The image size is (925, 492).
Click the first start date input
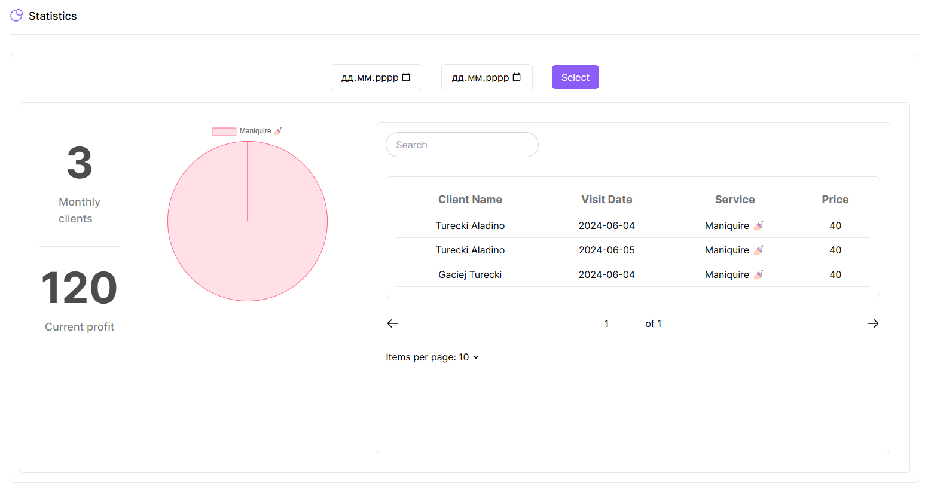[x=369, y=77]
